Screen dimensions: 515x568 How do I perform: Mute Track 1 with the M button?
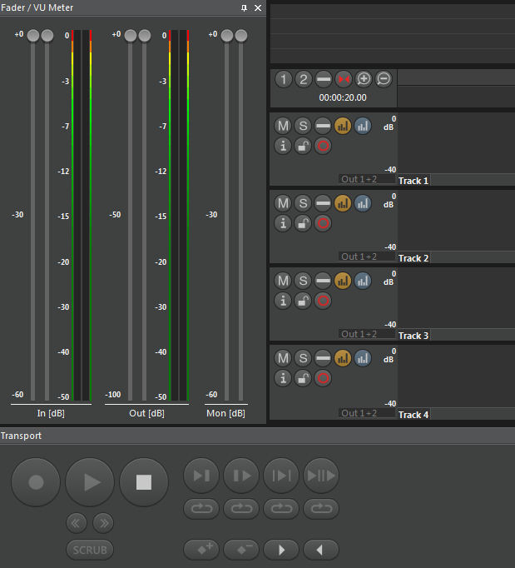pos(283,126)
